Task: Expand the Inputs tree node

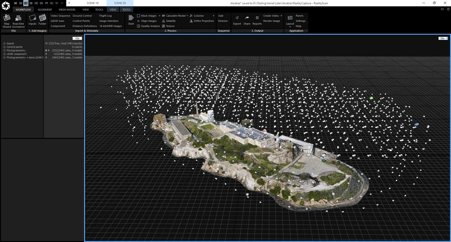Action: pyautogui.click(x=4, y=44)
